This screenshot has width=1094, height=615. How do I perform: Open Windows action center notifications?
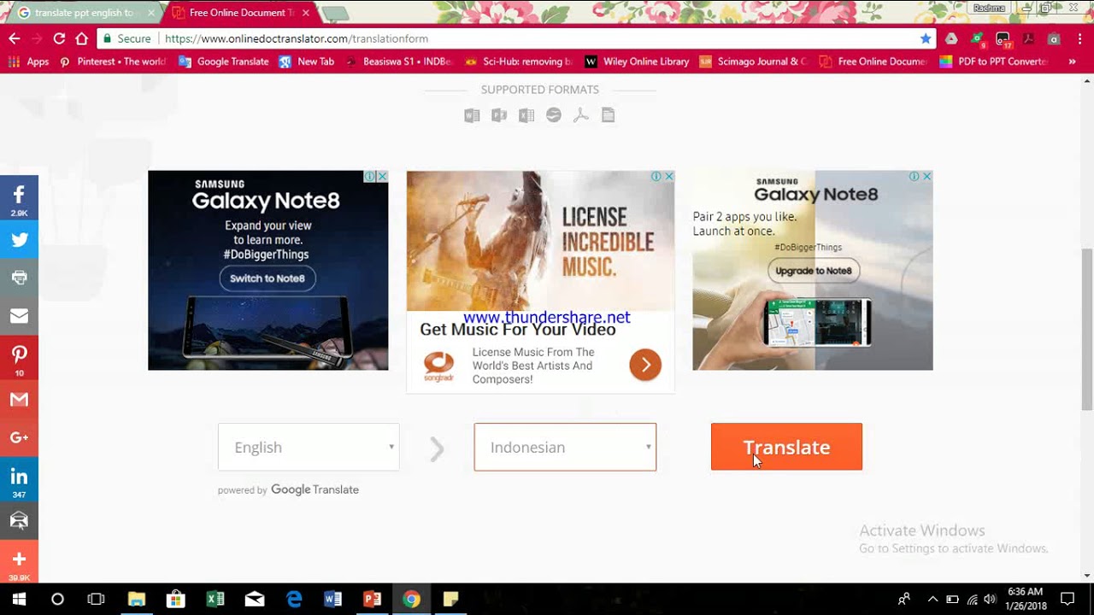click(x=1068, y=599)
